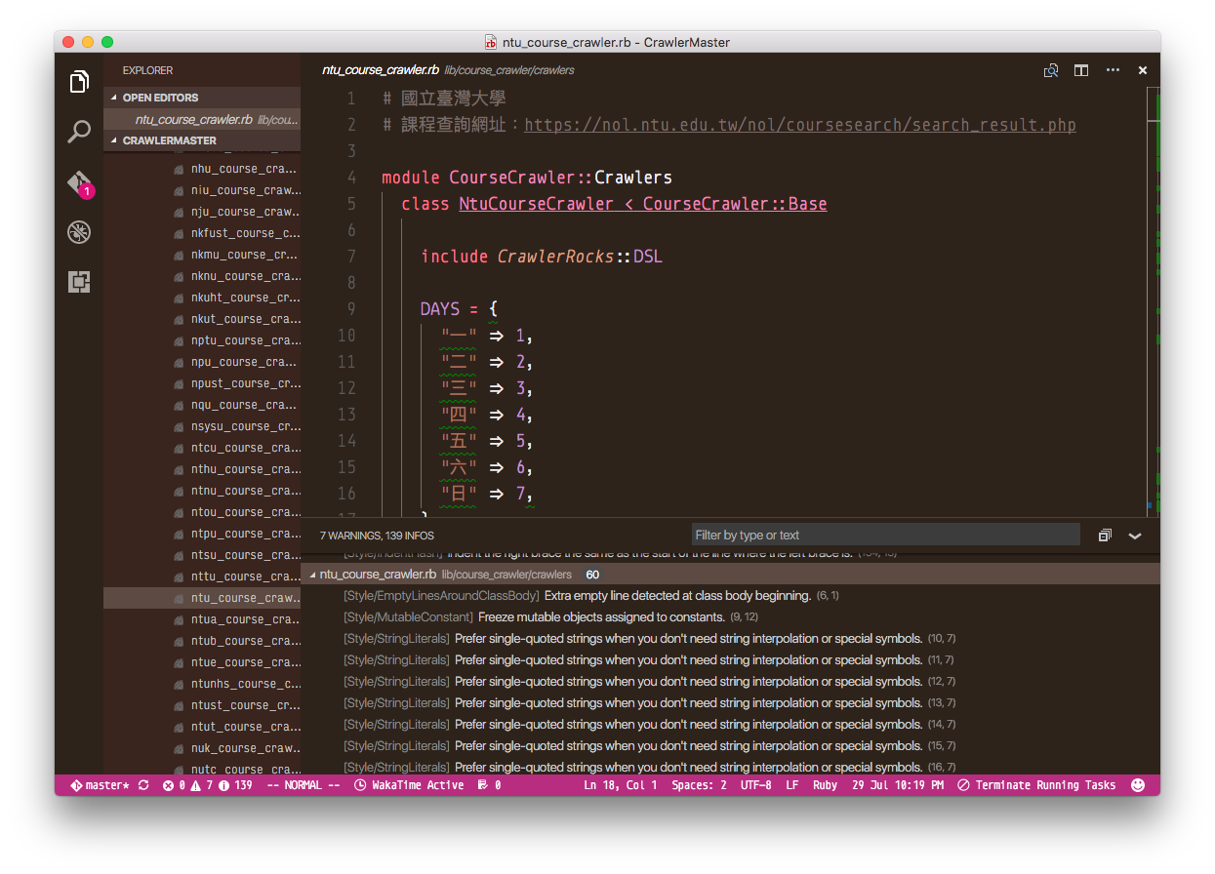Image resolution: width=1215 pixels, height=874 pixels.
Task: Select the EmptyLinesAroundClassBody problem entry
Action: (730, 596)
